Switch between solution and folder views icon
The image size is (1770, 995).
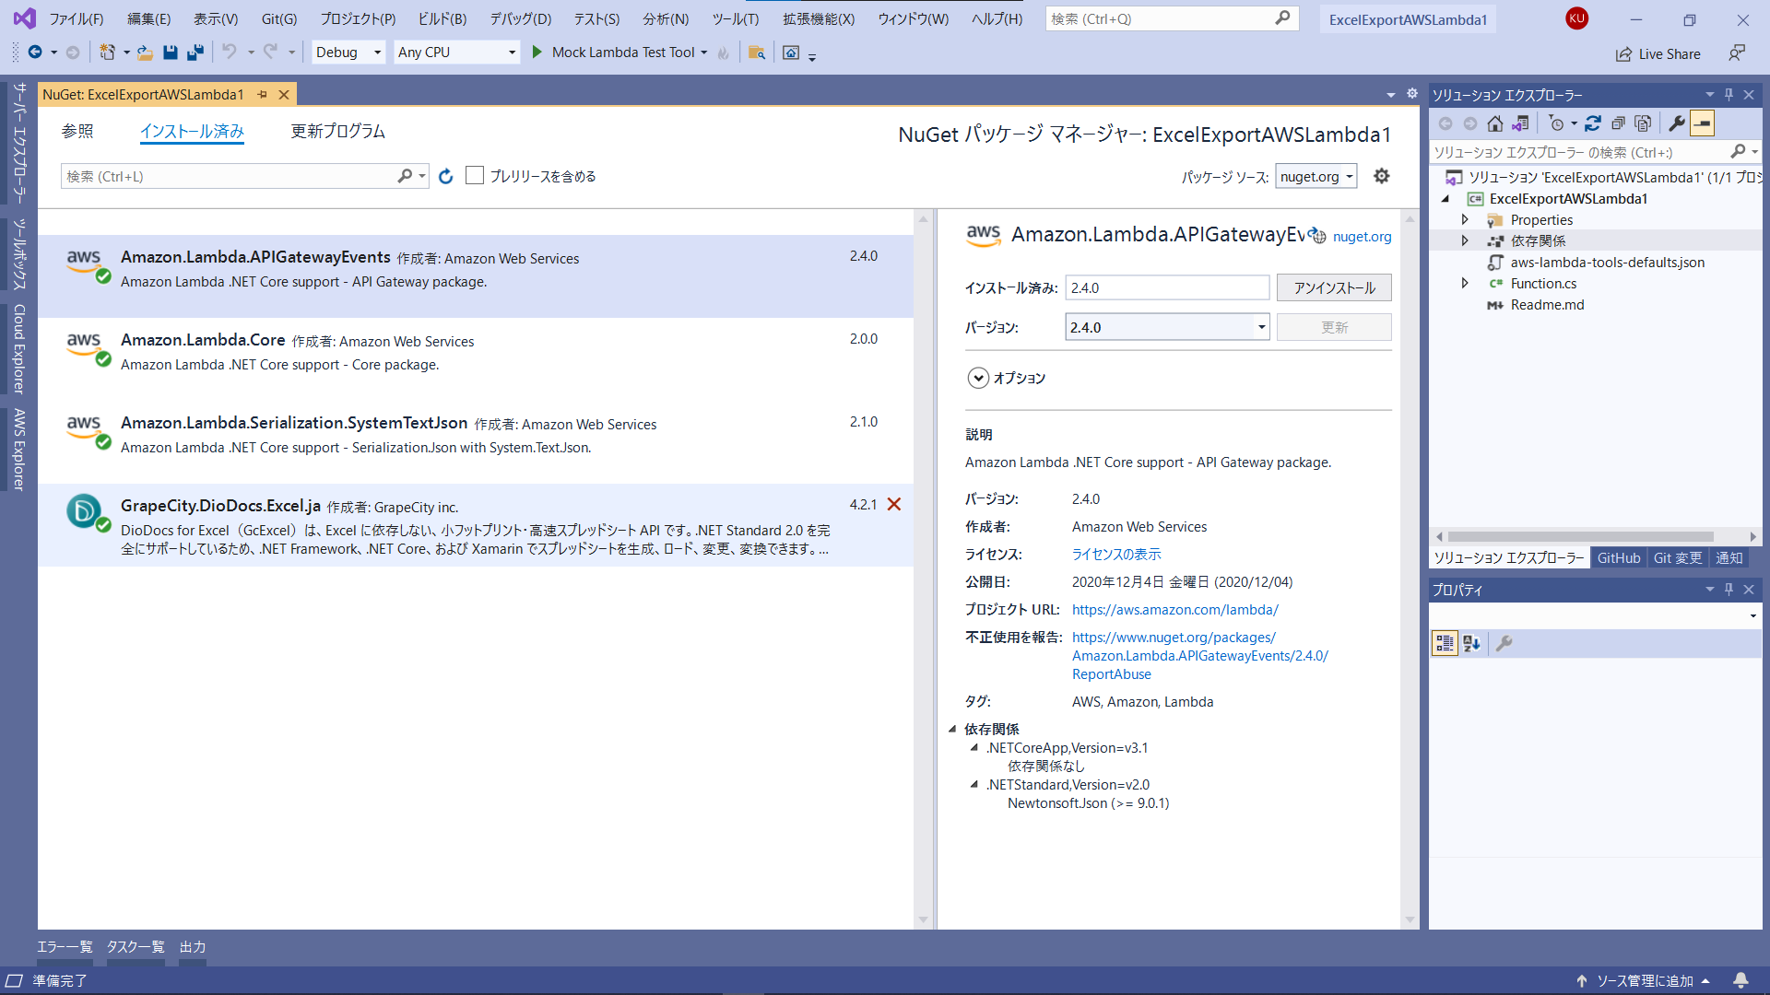tap(1520, 123)
